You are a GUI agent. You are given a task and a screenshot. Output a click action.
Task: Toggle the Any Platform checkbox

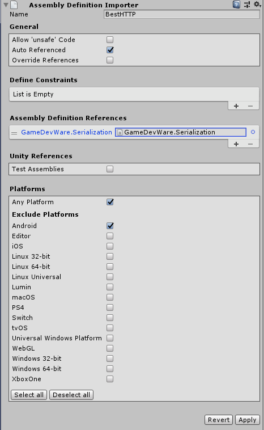[110, 202]
